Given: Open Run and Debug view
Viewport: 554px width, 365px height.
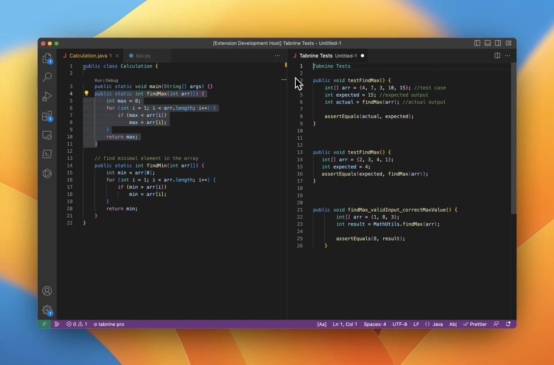Looking at the screenshot, I should pyautogui.click(x=47, y=96).
